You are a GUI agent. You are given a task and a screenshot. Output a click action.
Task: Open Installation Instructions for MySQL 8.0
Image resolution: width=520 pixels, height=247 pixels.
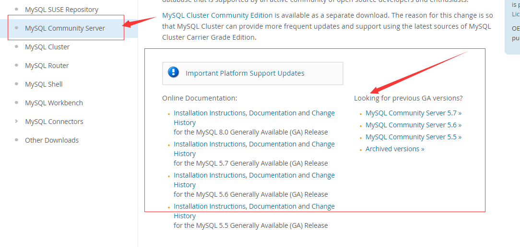tap(210, 113)
